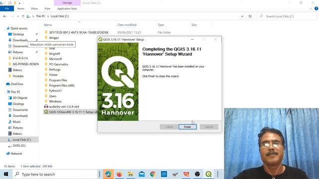This screenshot has width=319, height=179.
Task: Open Firefox from the taskbar
Action: pyautogui.click(x=119, y=174)
